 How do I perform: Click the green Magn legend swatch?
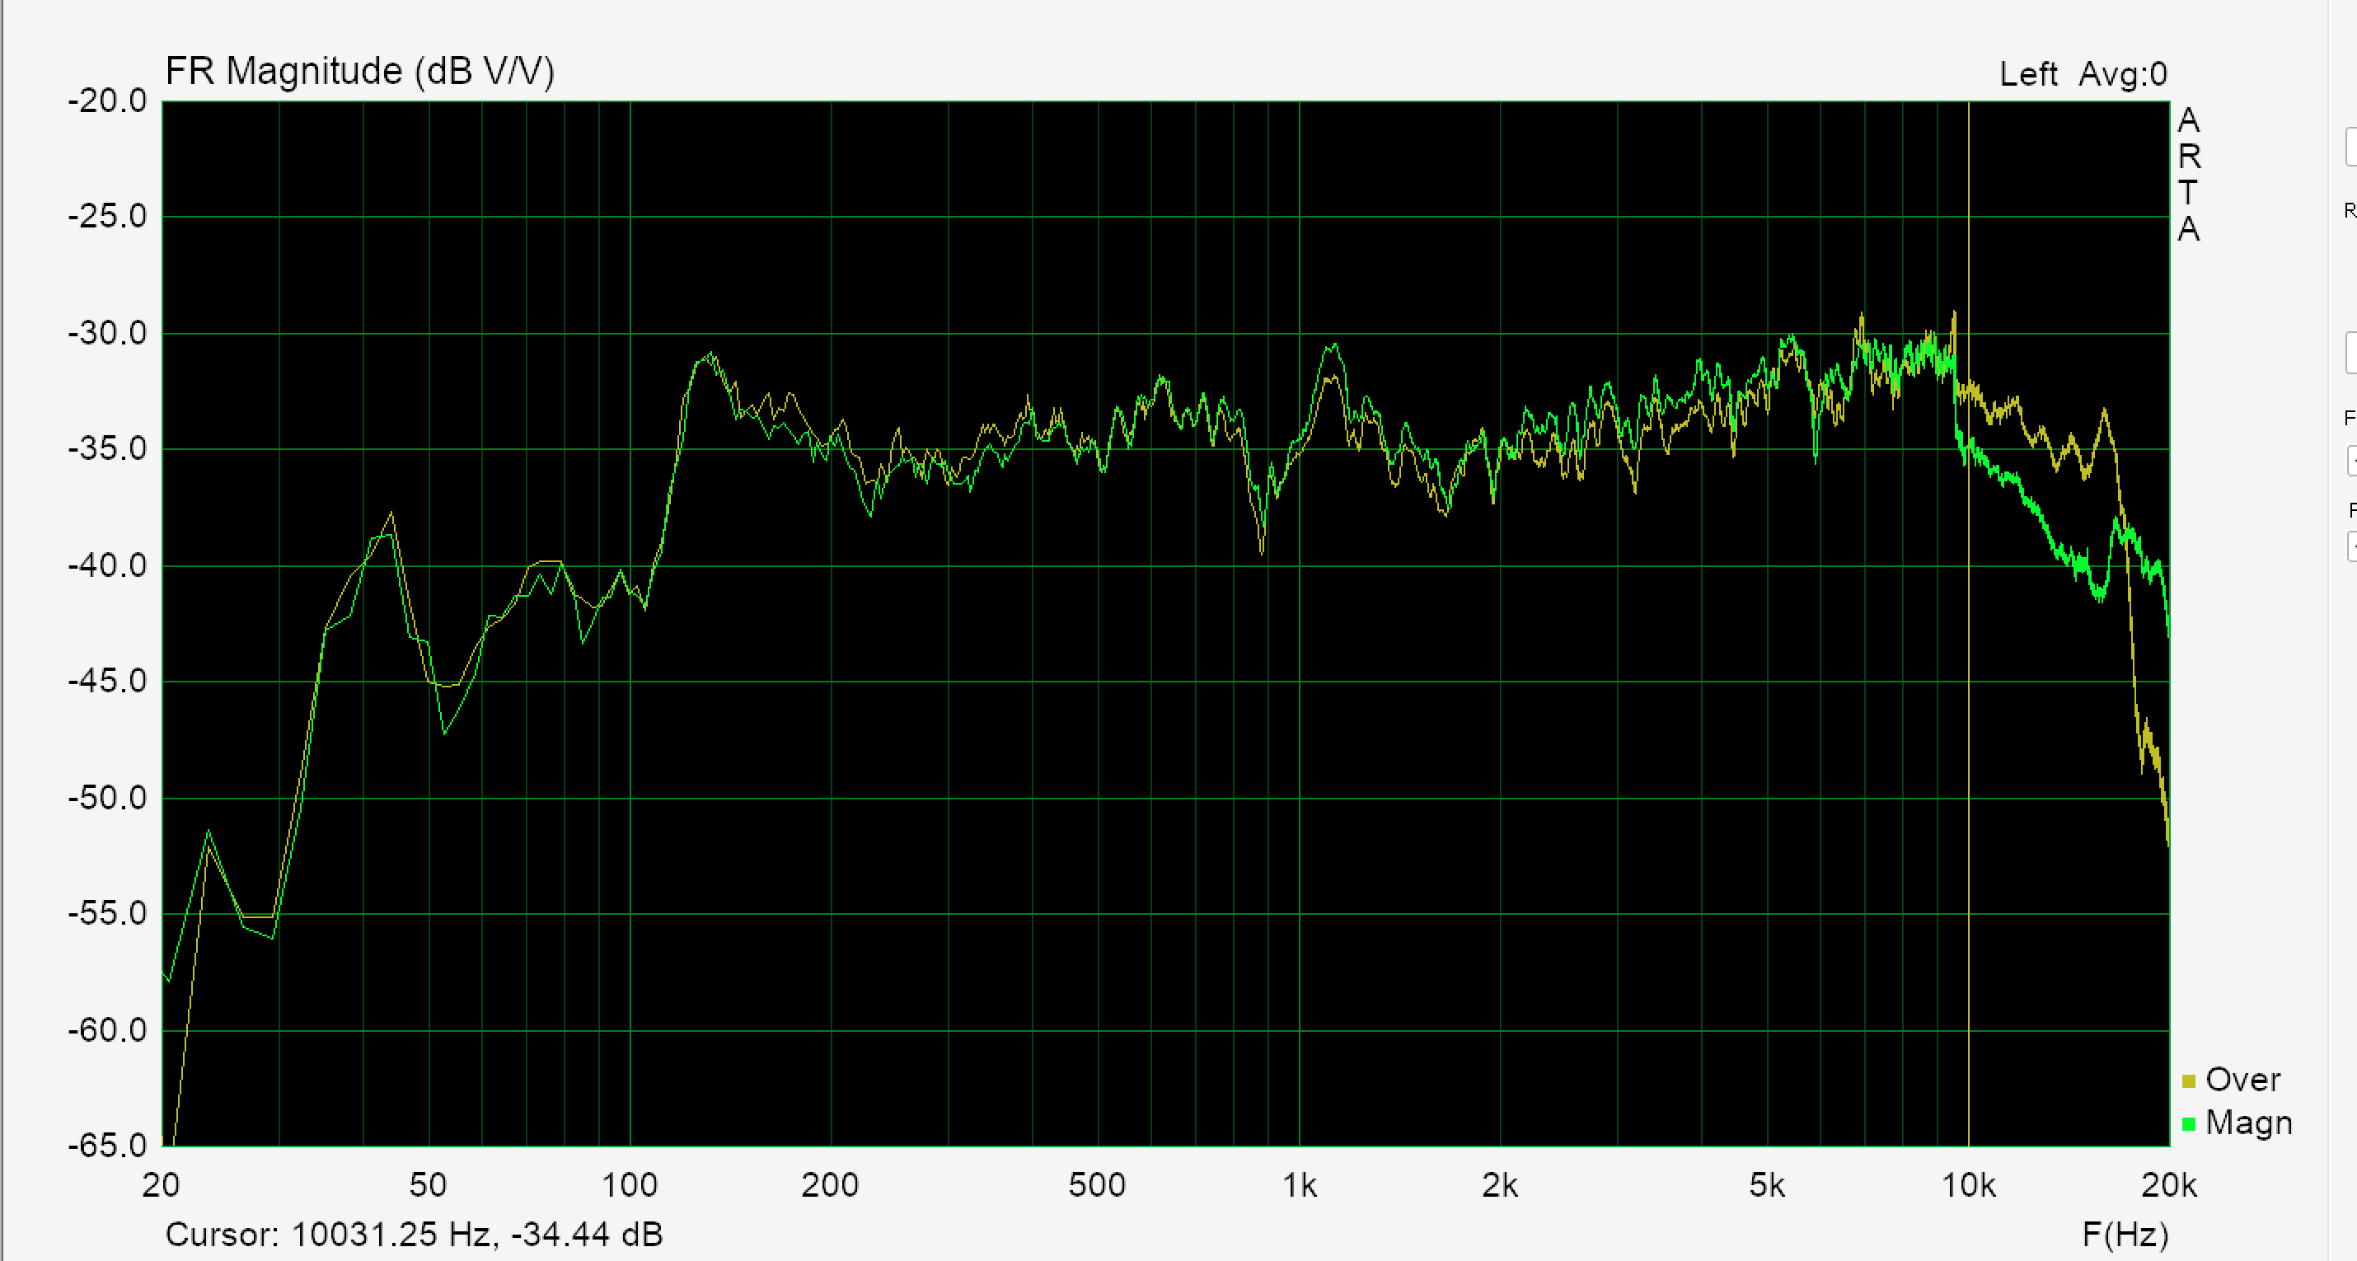click(2189, 1123)
